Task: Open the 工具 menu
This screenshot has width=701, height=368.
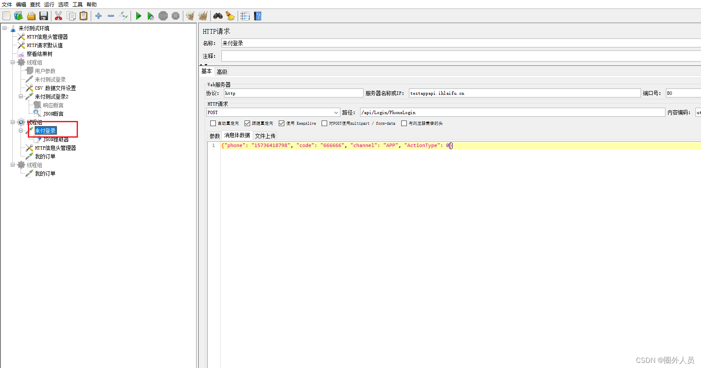Action: [x=78, y=4]
